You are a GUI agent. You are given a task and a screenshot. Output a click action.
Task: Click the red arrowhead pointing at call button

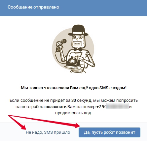pyautogui.click(x=77, y=126)
